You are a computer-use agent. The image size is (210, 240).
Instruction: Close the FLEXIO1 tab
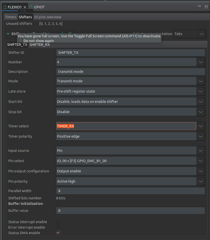point(25,7)
